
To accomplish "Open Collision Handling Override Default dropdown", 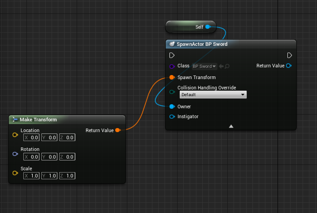I will 213,95.
